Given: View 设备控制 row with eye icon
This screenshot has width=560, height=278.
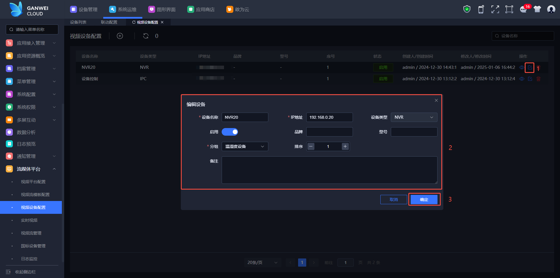Looking at the screenshot, I should [x=522, y=79].
